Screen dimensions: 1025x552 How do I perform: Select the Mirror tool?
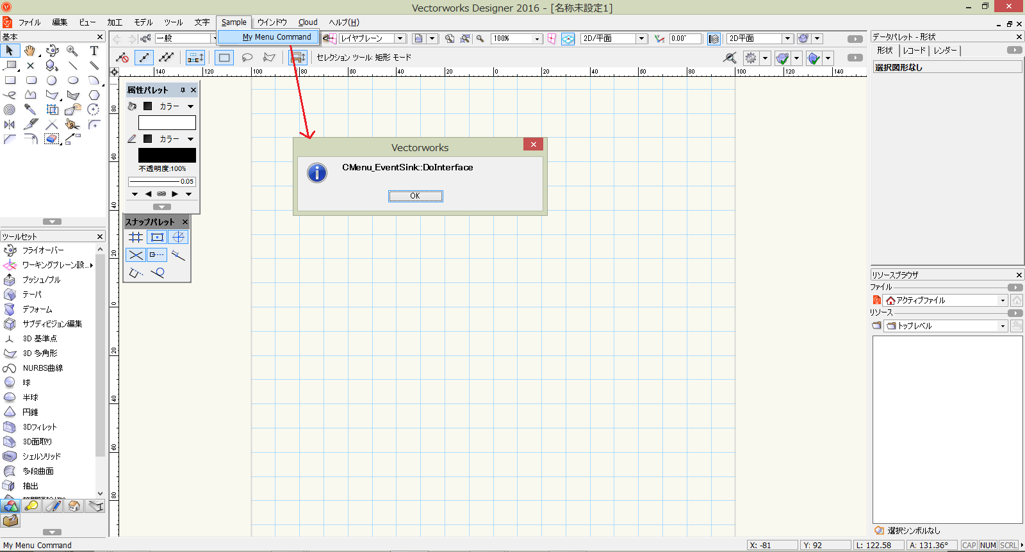[x=10, y=124]
